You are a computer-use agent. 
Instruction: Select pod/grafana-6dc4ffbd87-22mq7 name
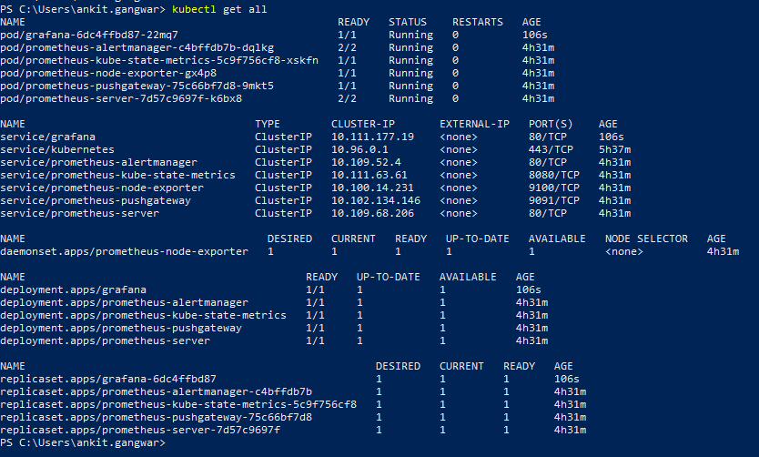coord(89,35)
